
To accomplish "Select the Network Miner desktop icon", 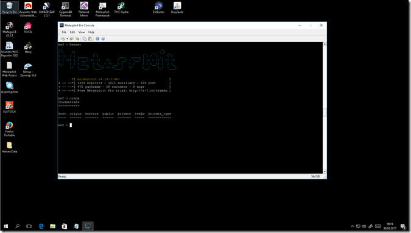I will tap(84, 10).
